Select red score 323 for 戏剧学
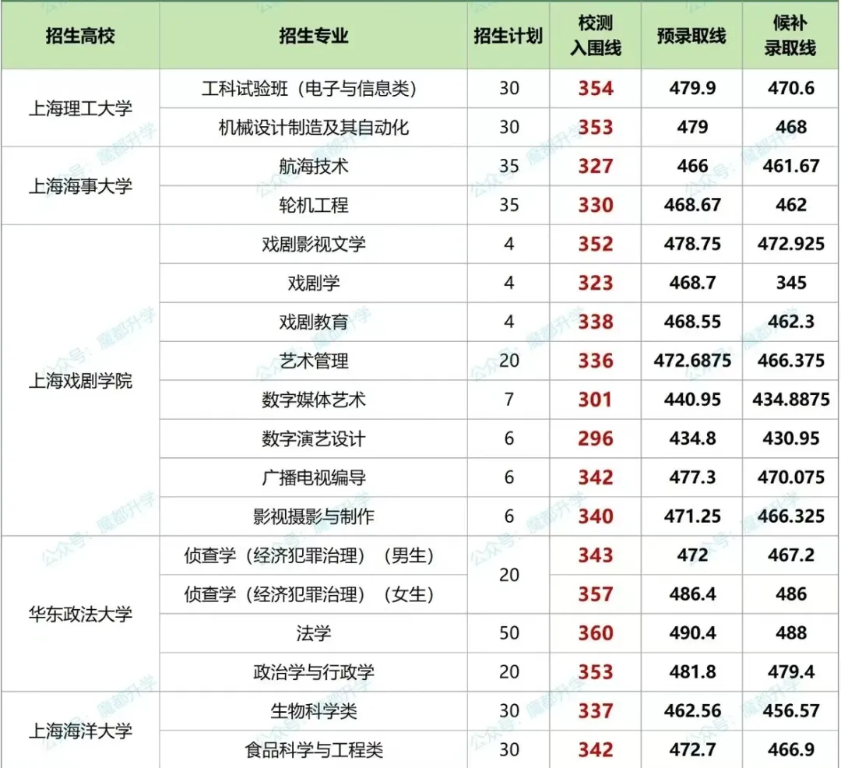The image size is (841, 768). pyautogui.click(x=596, y=284)
